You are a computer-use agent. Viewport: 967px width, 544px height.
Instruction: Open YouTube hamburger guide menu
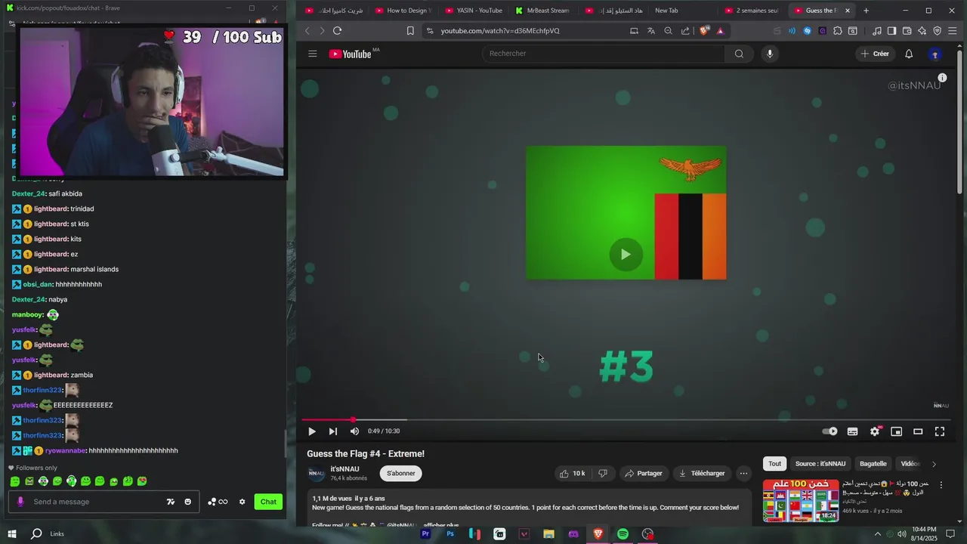(312, 54)
